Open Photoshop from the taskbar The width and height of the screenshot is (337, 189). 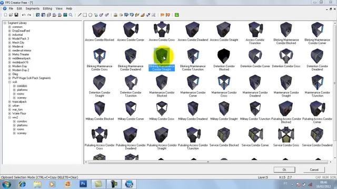point(83,184)
